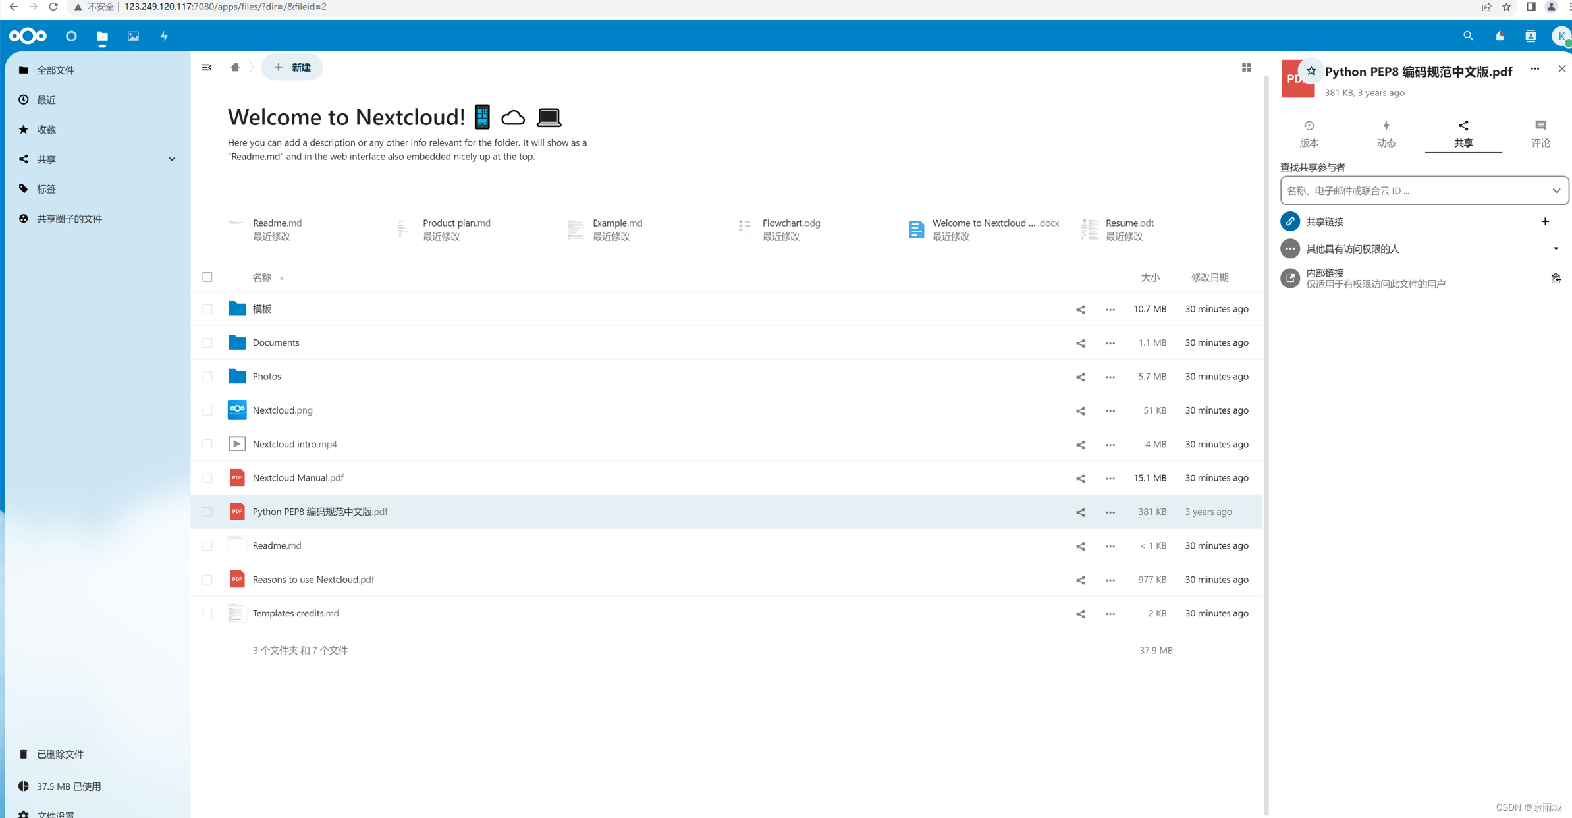The image size is (1572, 818).
Task: Open the Activity lightning icon in header
Action: 164,36
